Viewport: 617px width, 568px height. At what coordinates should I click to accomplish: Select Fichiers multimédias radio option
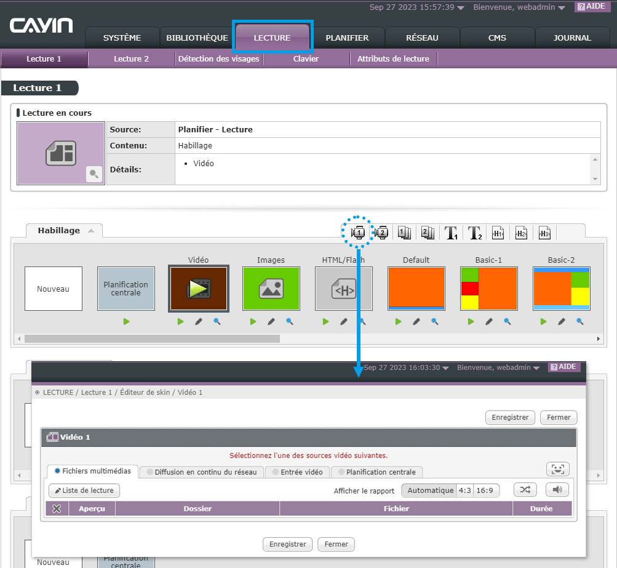[93, 471]
